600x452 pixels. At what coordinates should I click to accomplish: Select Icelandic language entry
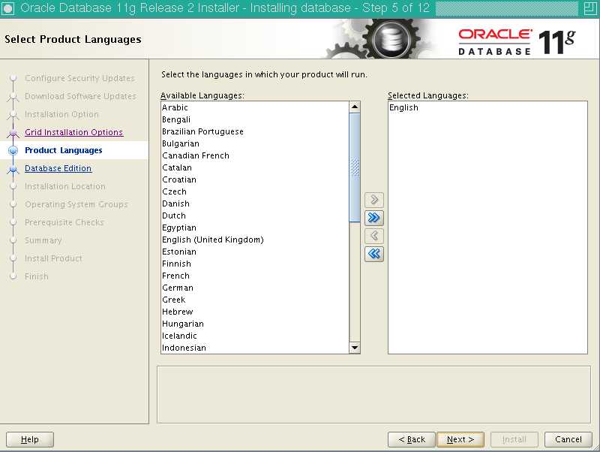coord(255,336)
